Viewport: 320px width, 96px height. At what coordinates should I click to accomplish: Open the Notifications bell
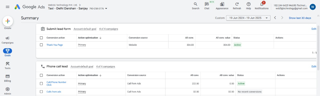coord(262,4)
